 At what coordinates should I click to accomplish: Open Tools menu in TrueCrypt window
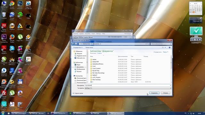93,34
